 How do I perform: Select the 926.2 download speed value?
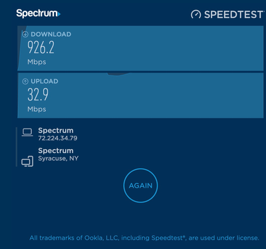tap(41, 47)
